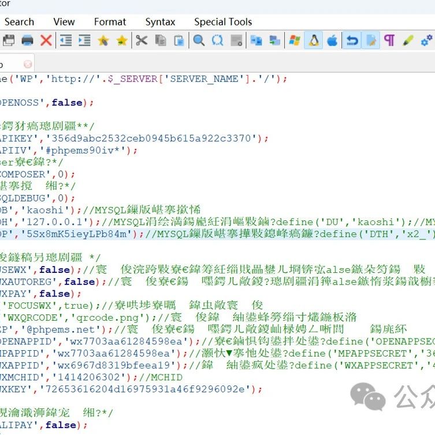
Task: Click the second blue-green window-switch icon
Action: point(275,40)
